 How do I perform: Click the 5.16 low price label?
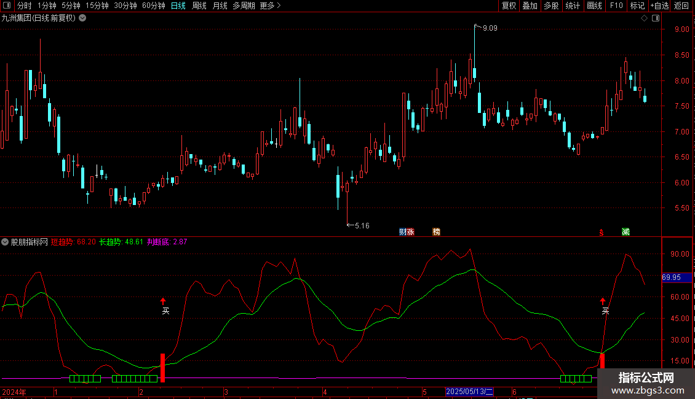(x=362, y=226)
